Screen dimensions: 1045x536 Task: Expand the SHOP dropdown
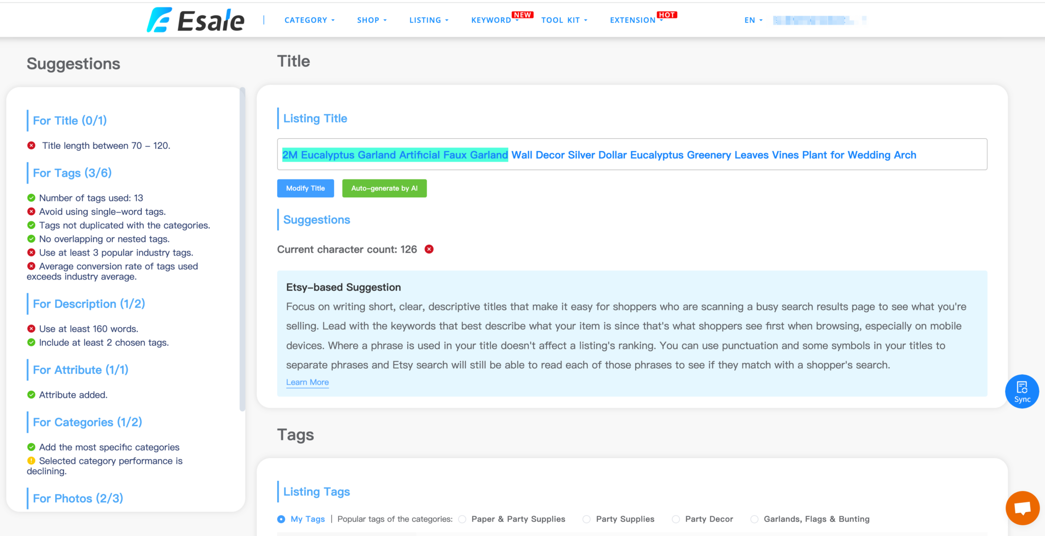tap(371, 20)
